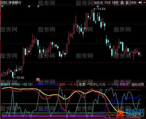The image size is (146, 119).
Task: Click the 趋势: +15.00 trend value
Action: click(x=68, y=84)
